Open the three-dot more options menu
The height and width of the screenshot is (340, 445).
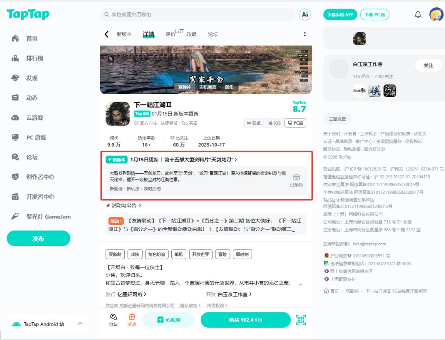click(305, 34)
